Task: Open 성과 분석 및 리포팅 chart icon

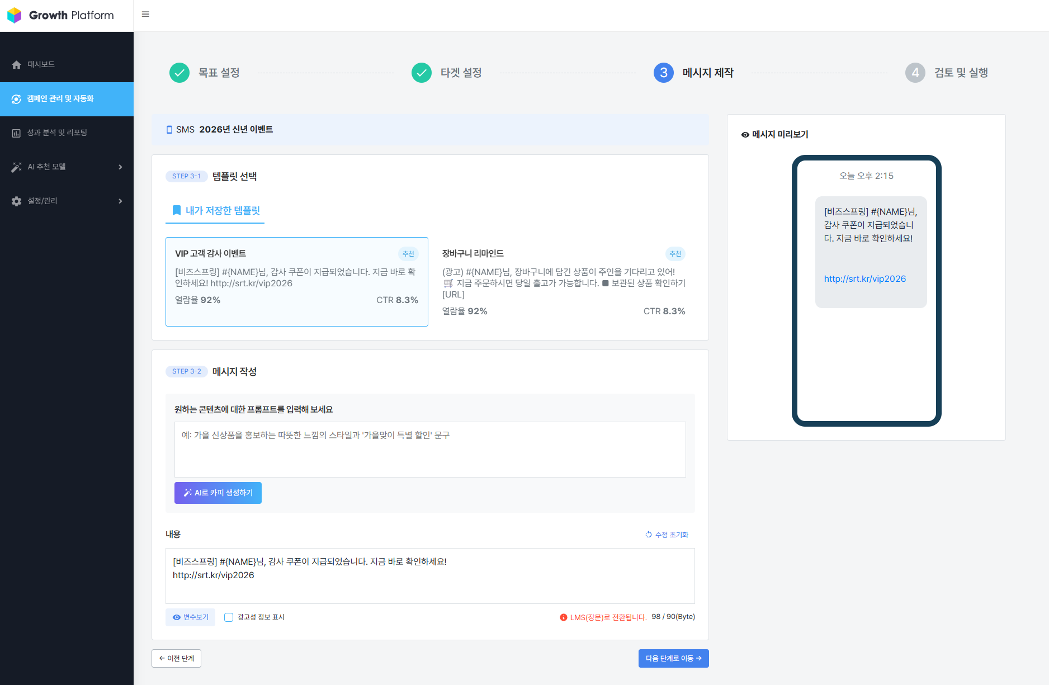Action: pyautogui.click(x=16, y=133)
